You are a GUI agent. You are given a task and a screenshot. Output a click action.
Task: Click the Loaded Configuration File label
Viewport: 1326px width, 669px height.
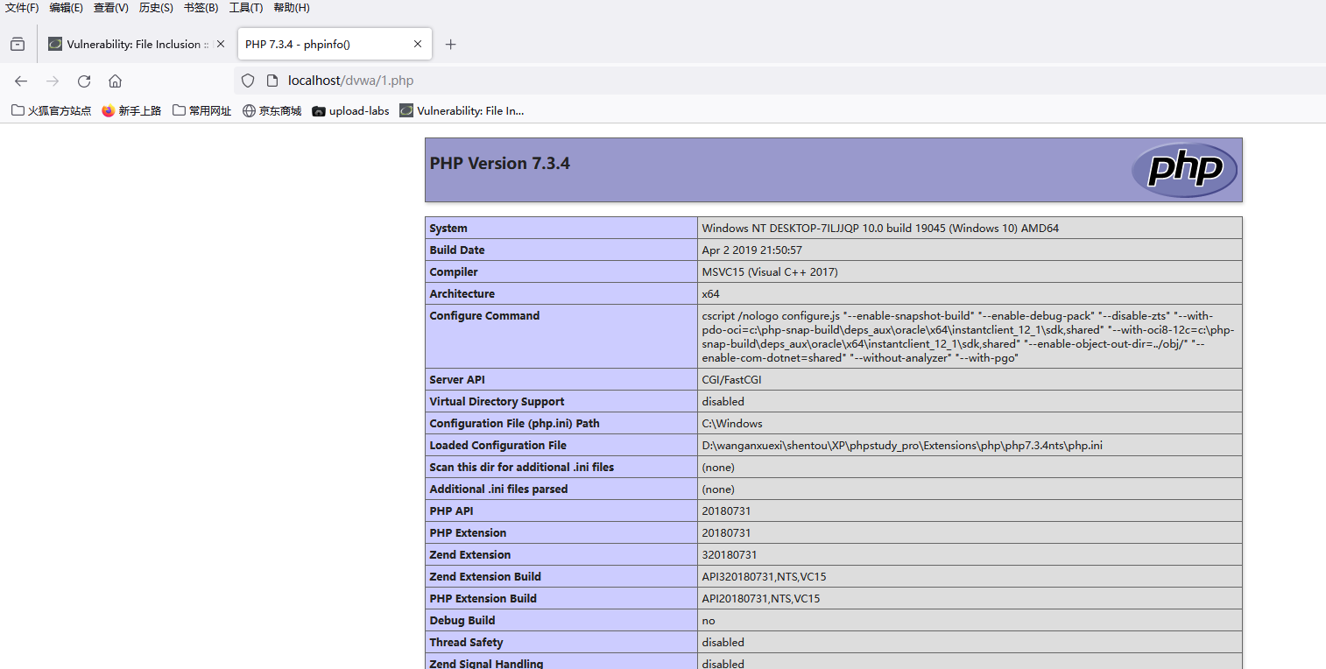pos(498,446)
